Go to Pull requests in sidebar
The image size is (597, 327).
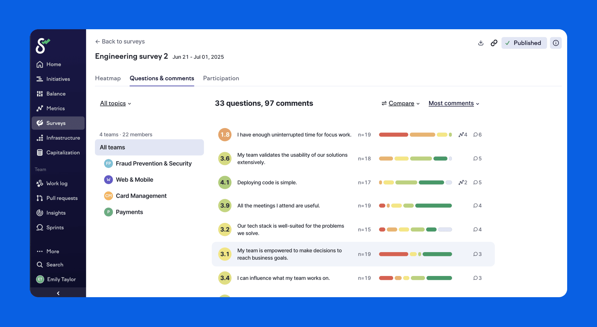click(x=61, y=198)
